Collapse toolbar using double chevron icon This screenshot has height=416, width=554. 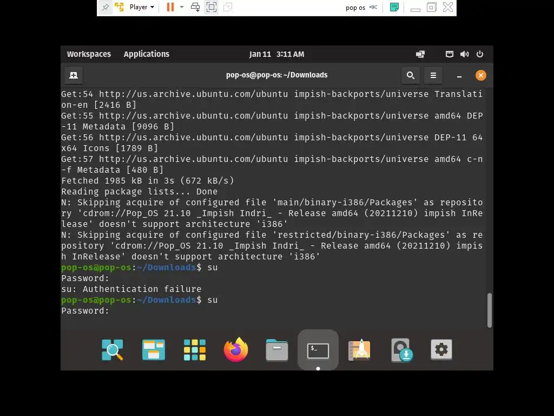373,7
